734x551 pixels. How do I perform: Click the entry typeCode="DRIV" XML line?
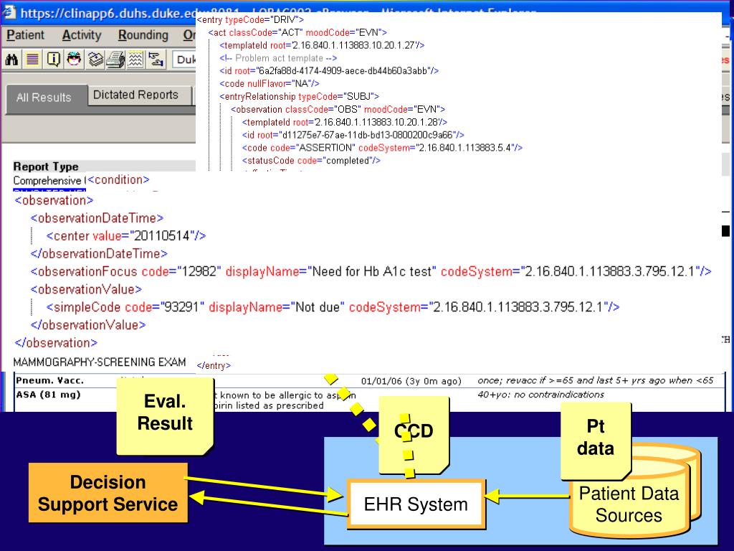click(x=250, y=19)
